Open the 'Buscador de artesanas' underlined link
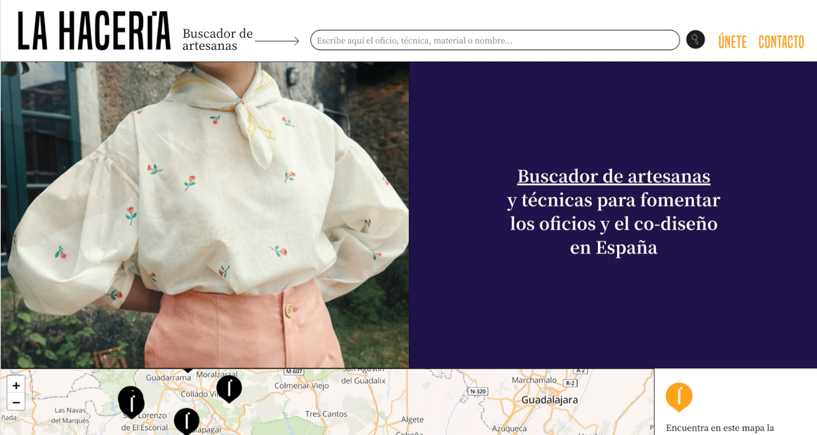 coord(613,176)
